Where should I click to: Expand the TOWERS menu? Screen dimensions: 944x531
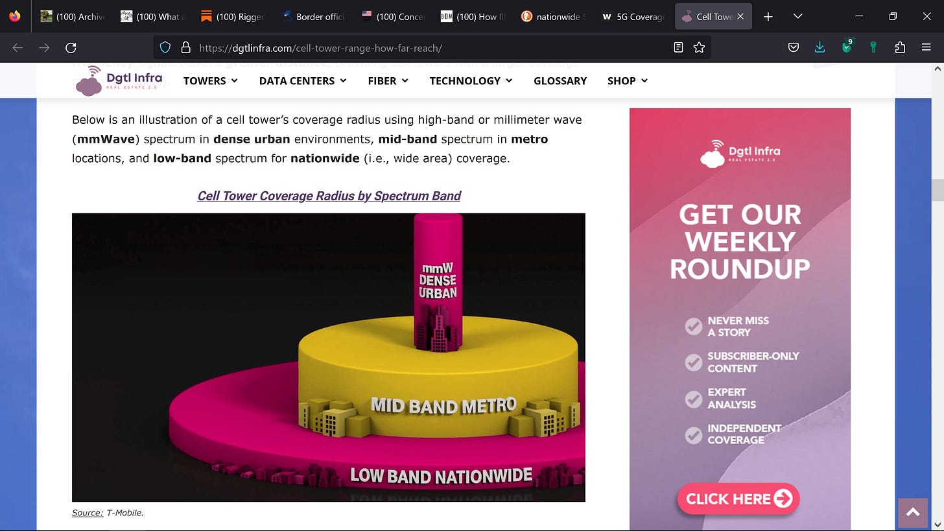pos(211,81)
